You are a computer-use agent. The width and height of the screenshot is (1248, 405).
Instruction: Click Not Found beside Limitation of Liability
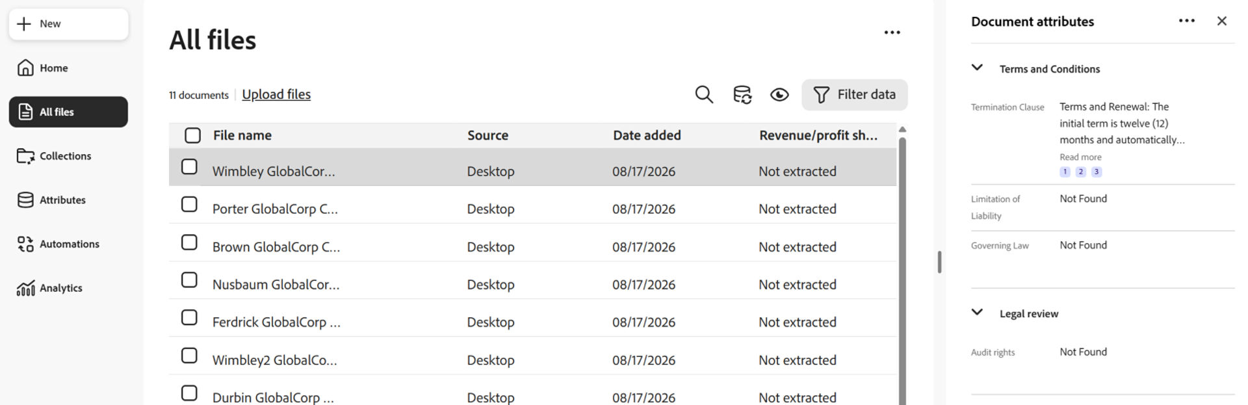[x=1083, y=199]
